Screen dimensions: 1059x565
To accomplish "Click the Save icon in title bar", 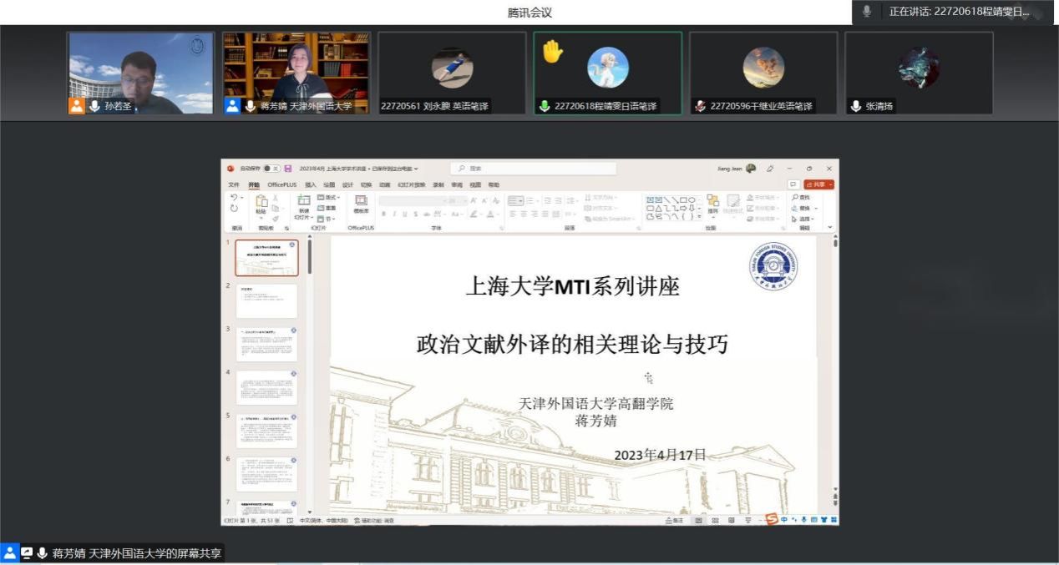I will point(288,169).
